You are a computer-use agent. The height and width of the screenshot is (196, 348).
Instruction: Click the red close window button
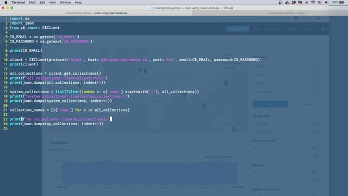point(3,8)
